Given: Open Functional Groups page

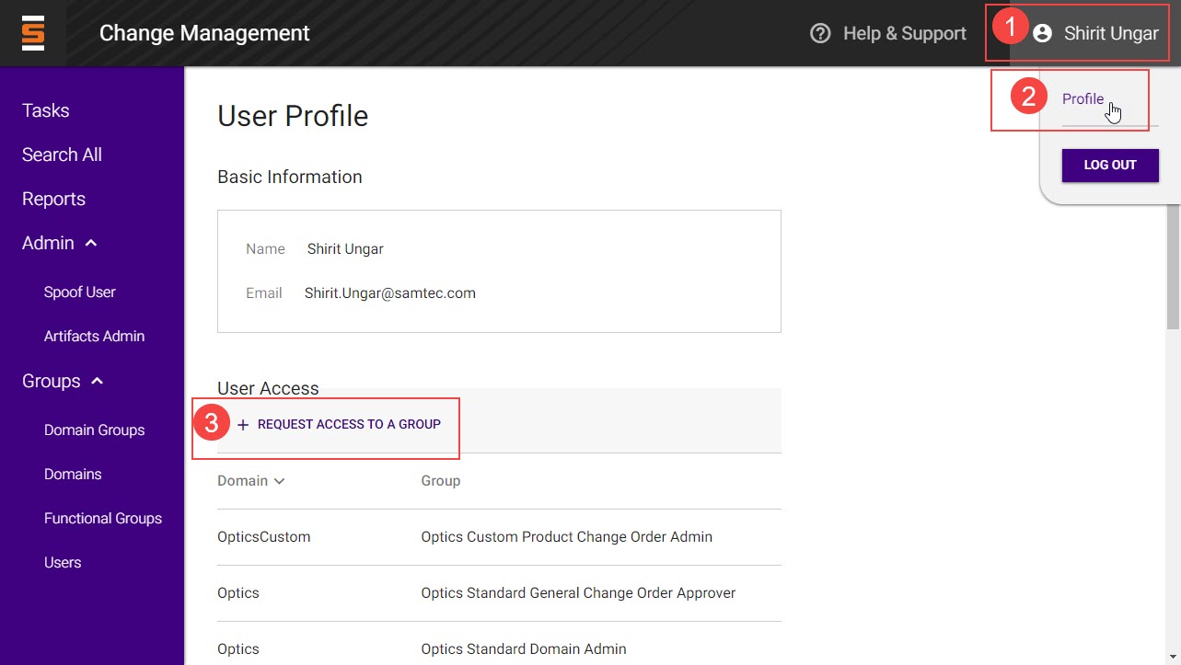Looking at the screenshot, I should (x=102, y=519).
